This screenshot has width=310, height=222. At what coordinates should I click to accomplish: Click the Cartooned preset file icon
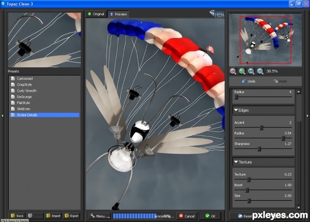pos(13,79)
